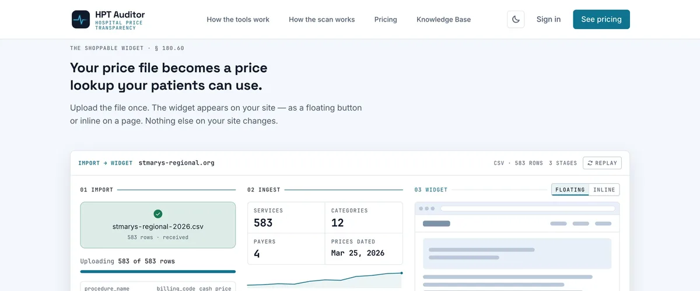Viewport: 700px width, 291px height.
Task: Click the Replay button
Action: (602, 163)
